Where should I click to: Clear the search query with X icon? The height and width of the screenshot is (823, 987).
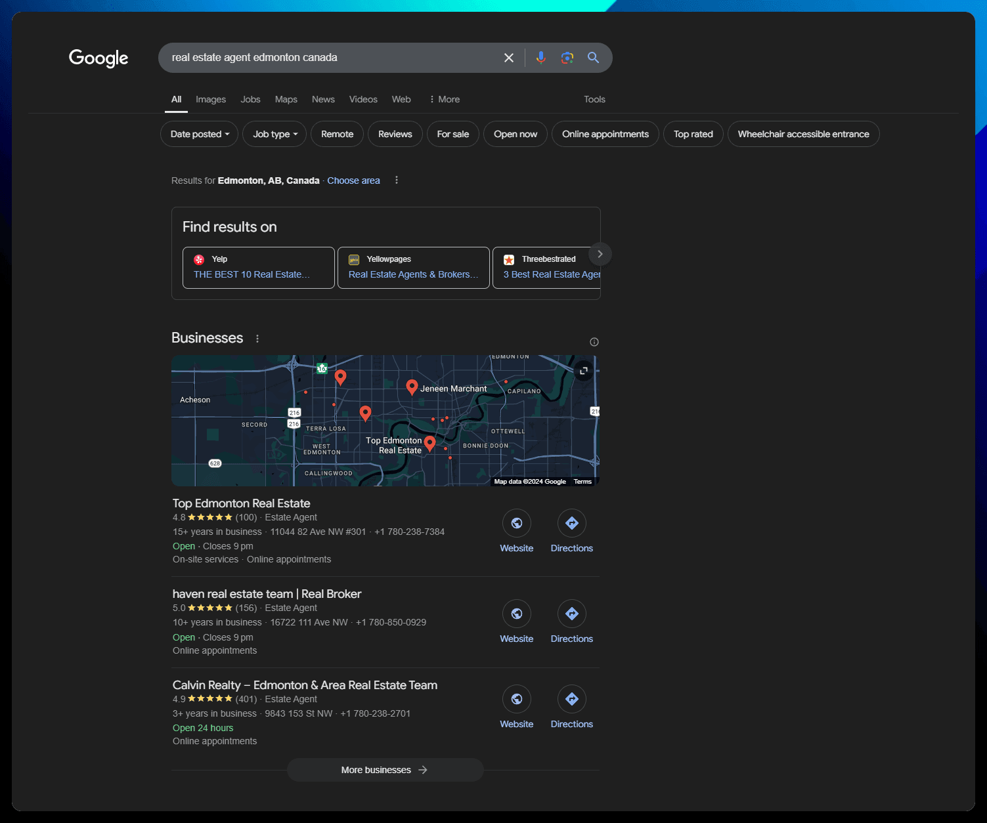pyautogui.click(x=509, y=58)
